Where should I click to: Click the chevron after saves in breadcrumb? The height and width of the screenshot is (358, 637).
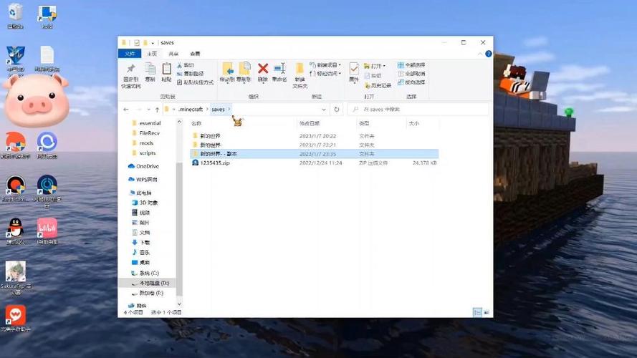click(x=229, y=109)
